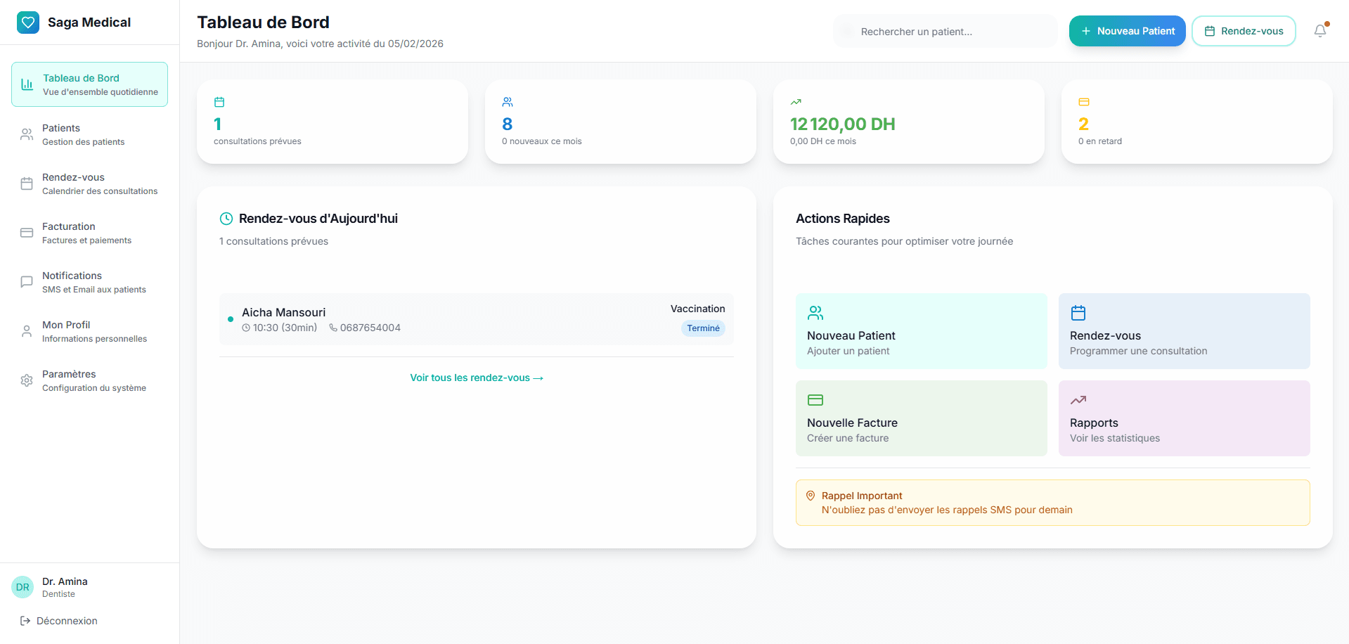Open the Rendez-vous header button

click(x=1243, y=31)
